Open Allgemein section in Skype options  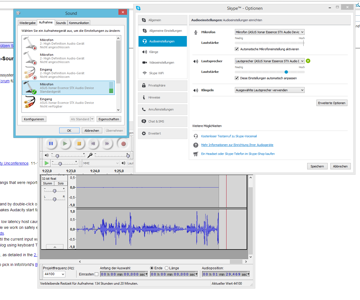coord(163,20)
